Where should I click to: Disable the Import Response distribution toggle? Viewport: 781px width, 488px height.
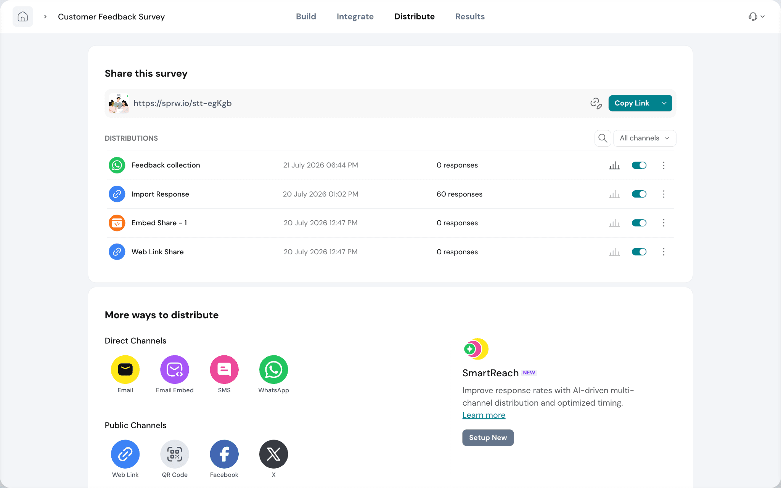coord(639,194)
